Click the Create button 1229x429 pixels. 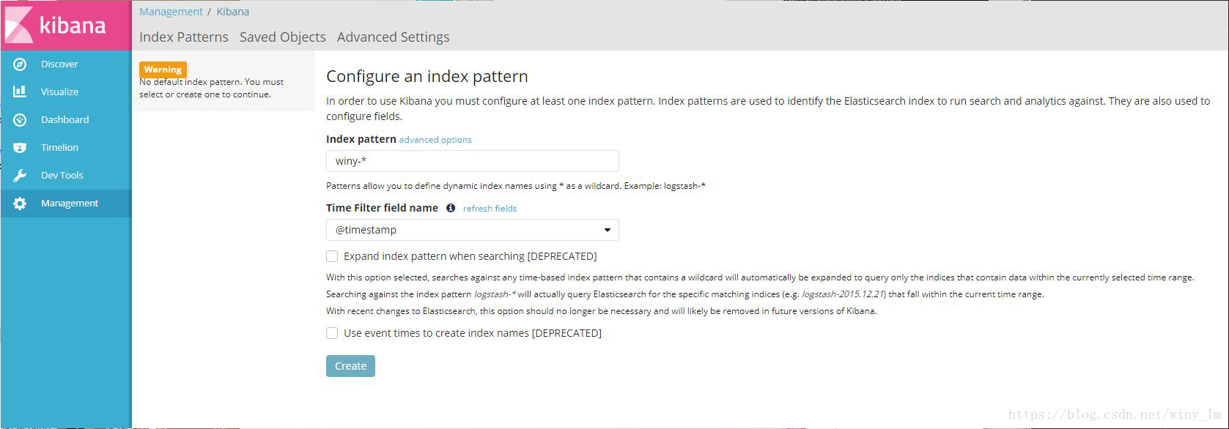[x=350, y=366]
